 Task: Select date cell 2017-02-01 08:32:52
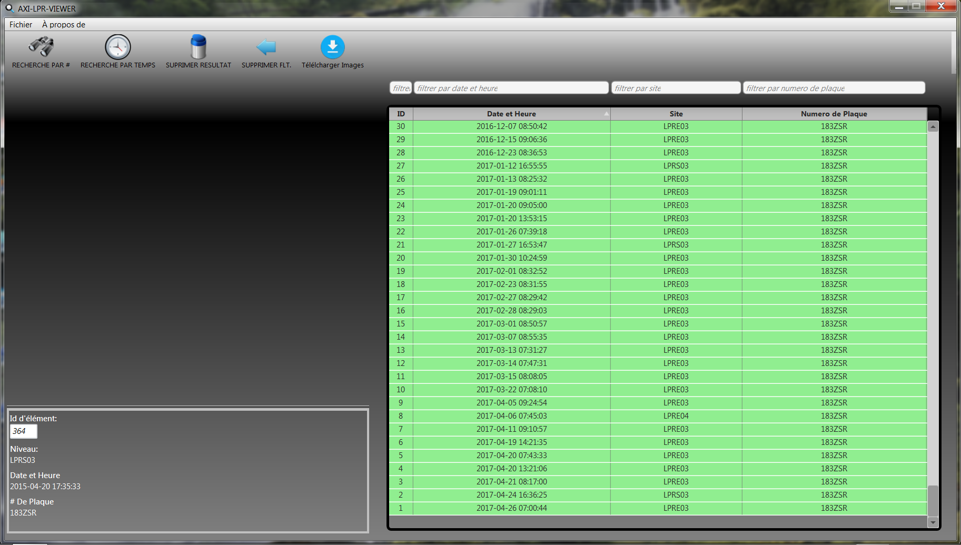512,271
